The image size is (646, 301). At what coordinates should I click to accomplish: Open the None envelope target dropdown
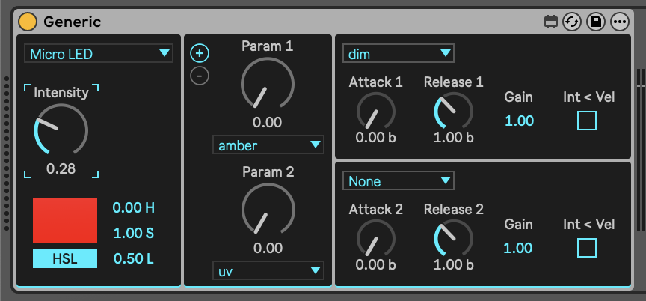pos(398,180)
